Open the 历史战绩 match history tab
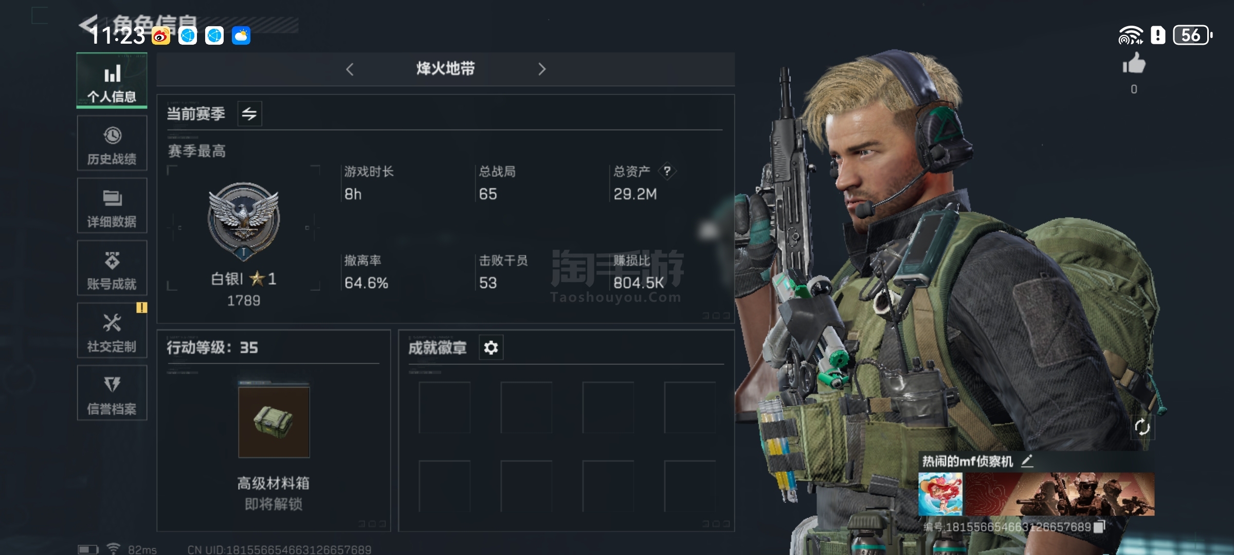This screenshot has height=555, width=1234. tap(112, 143)
